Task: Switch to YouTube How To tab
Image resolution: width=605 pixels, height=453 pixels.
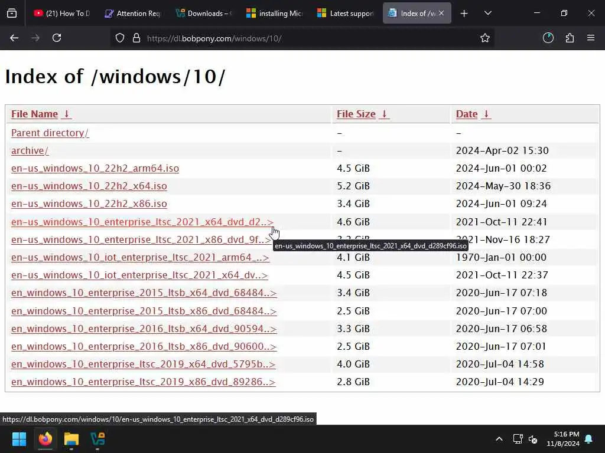Action: pyautogui.click(x=61, y=14)
